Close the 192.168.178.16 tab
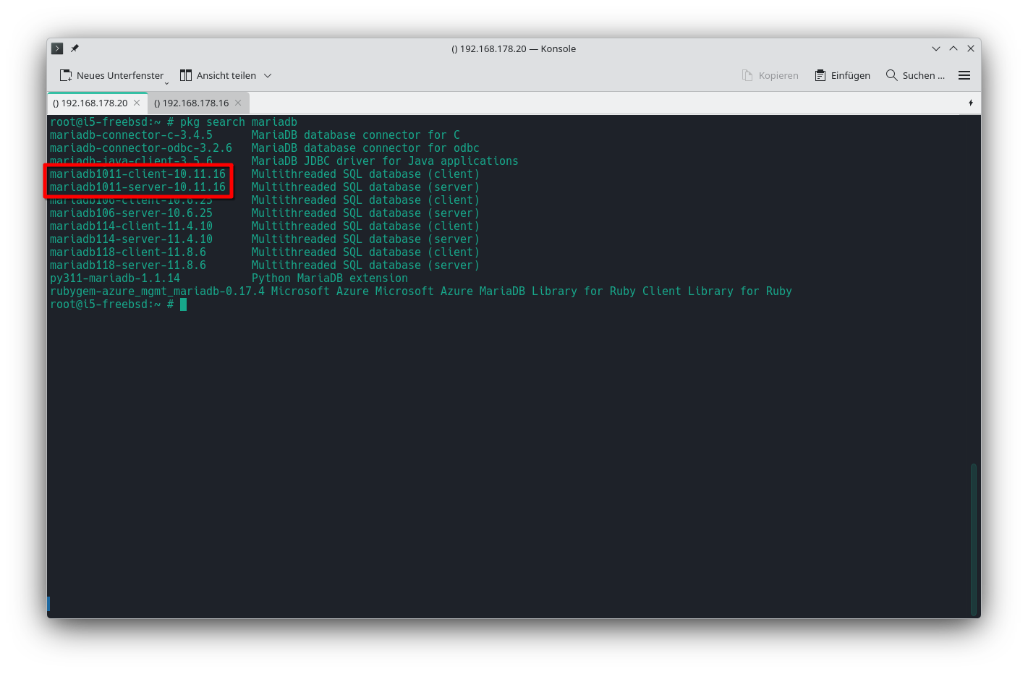Image resolution: width=1028 pixels, height=674 pixels. pos(238,103)
